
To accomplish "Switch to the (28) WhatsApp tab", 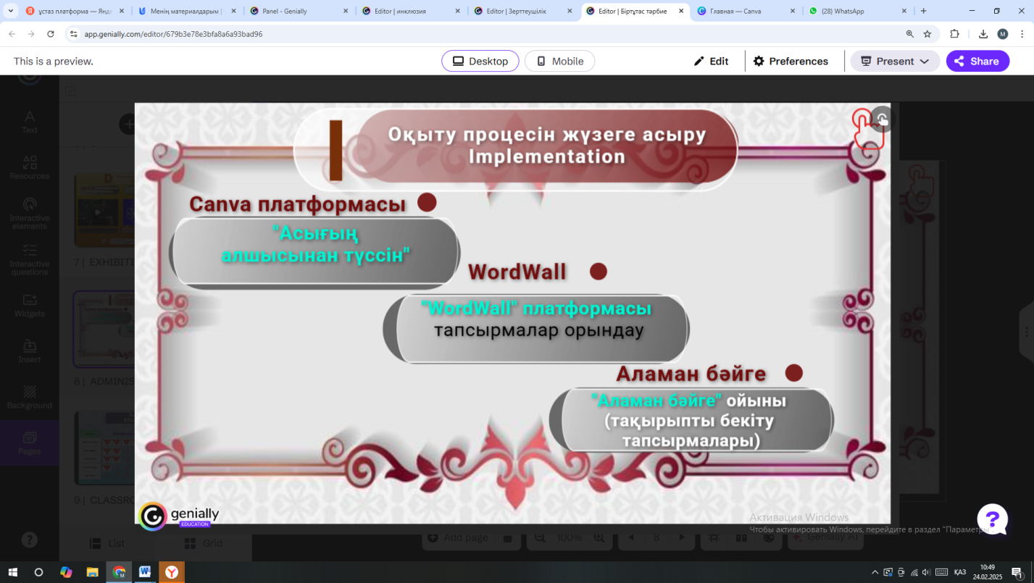I will (859, 11).
